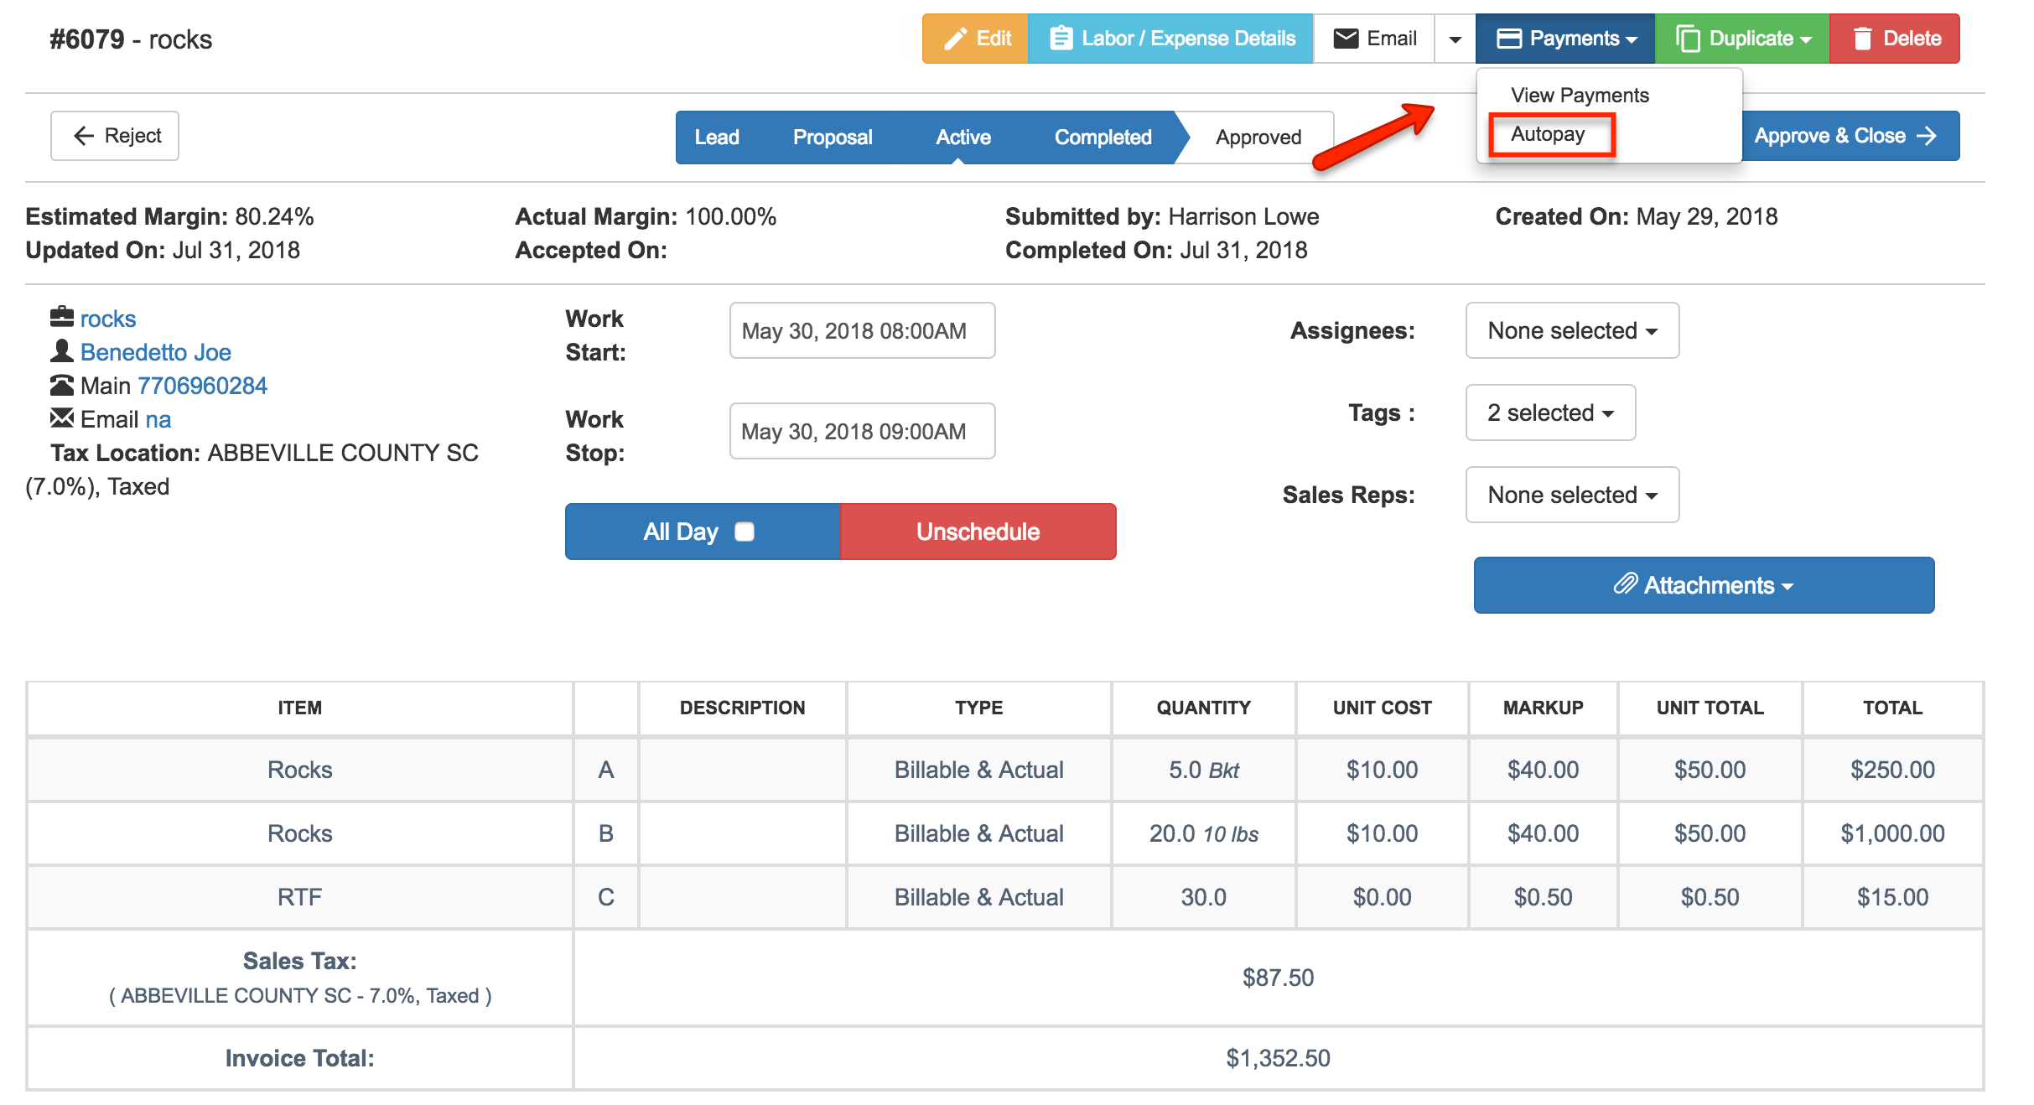The image size is (2034, 1105).
Task: Open the Benedetto Joe contact link
Action: click(156, 352)
